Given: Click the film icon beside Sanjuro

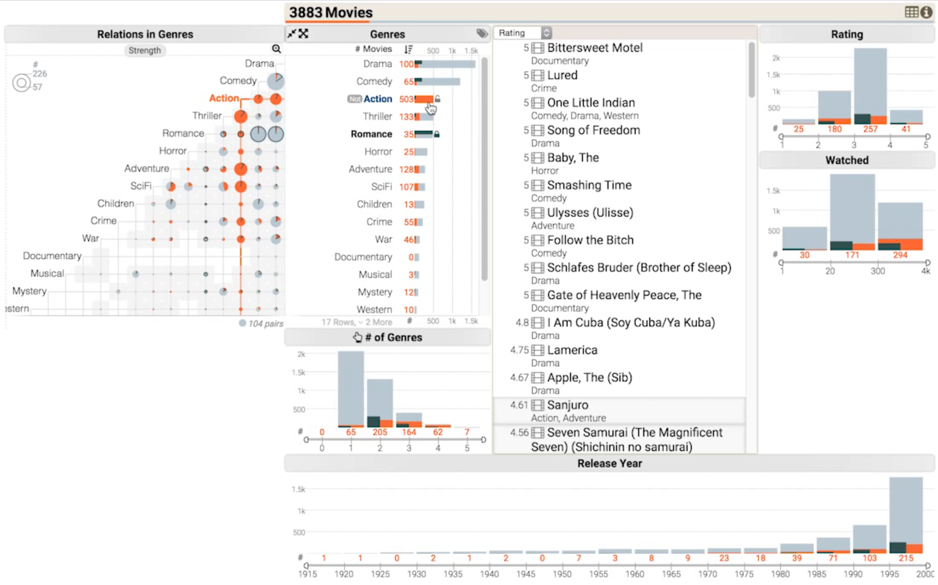Looking at the screenshot, I should (x=538, y=405).
